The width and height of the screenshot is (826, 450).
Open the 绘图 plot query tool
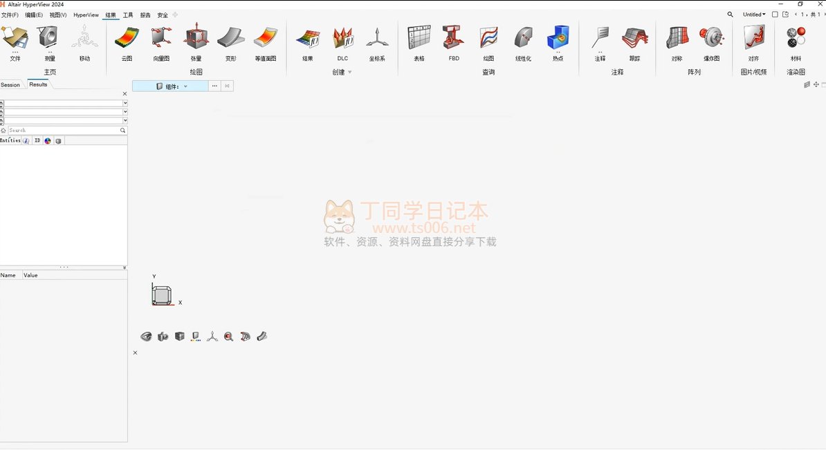click(488, 43)
